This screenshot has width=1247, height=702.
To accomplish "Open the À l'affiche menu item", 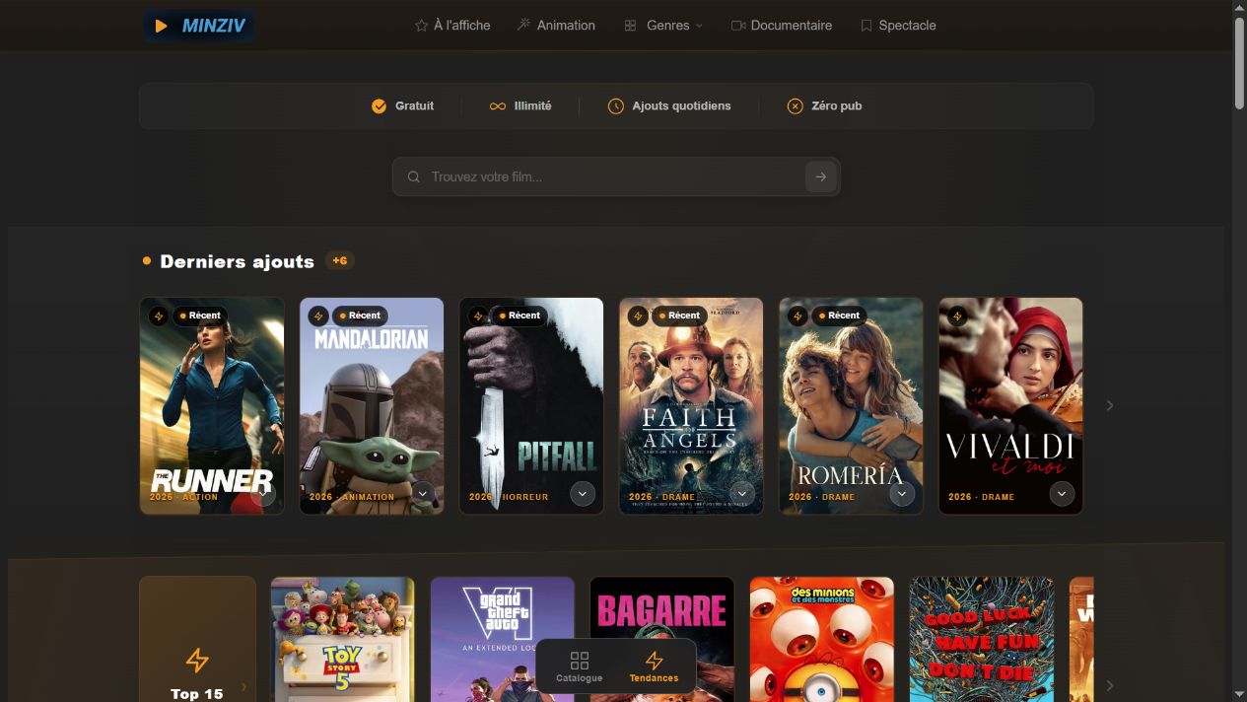I will pos(452,26).
